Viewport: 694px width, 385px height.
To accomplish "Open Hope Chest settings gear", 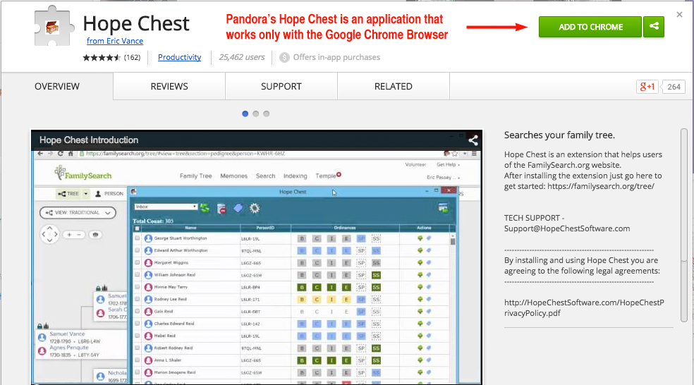I will [255, 208].
